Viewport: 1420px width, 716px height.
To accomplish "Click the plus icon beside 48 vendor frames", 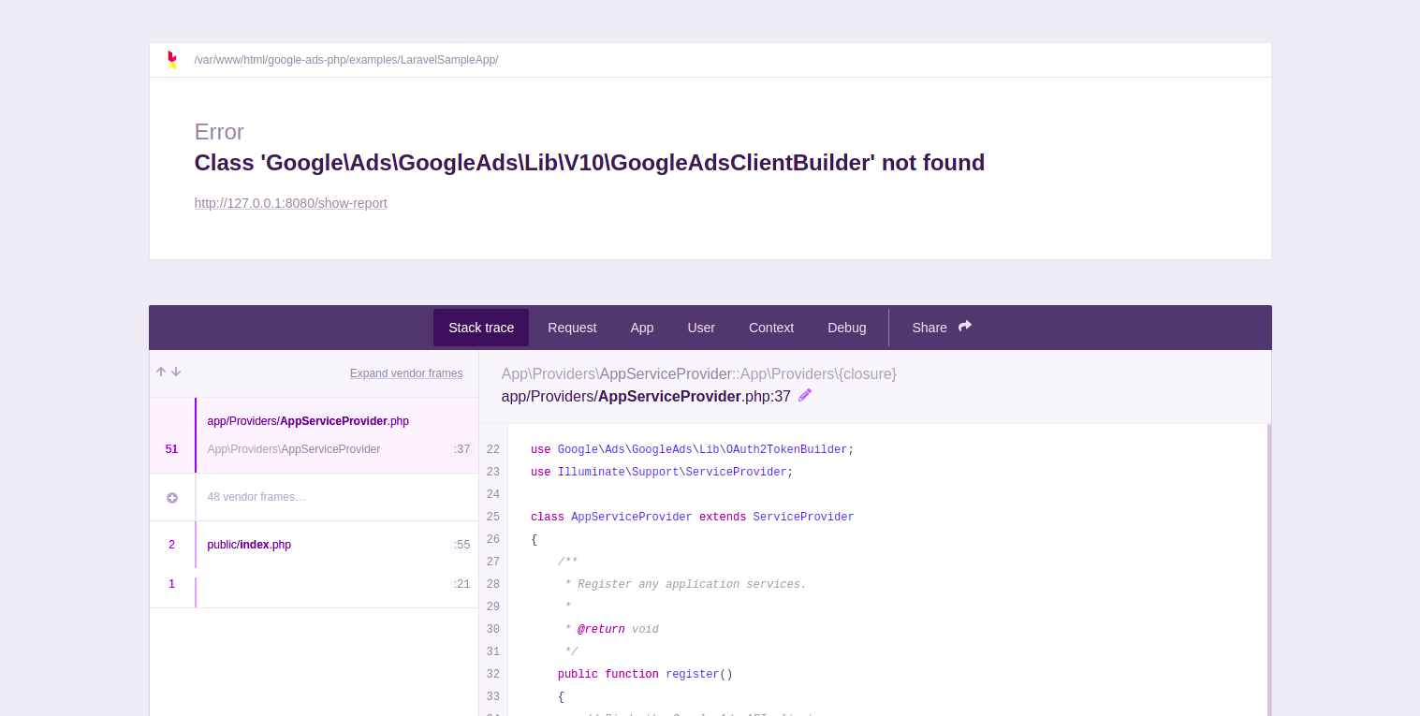I will click(x=172, y=496).
